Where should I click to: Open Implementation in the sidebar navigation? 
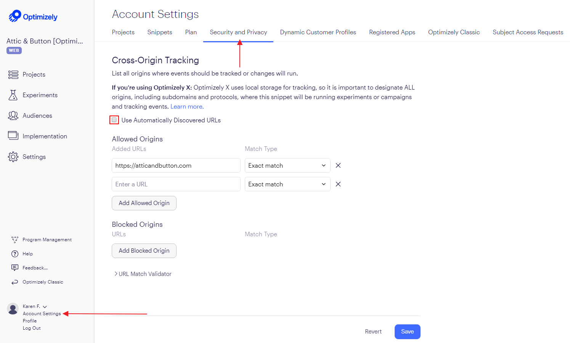click(45, 136)
